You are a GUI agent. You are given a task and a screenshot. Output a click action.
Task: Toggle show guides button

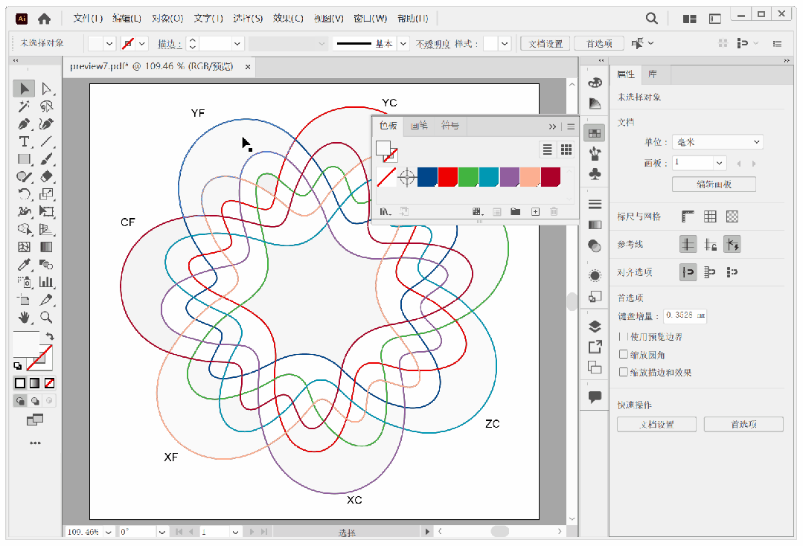[688, 245]
